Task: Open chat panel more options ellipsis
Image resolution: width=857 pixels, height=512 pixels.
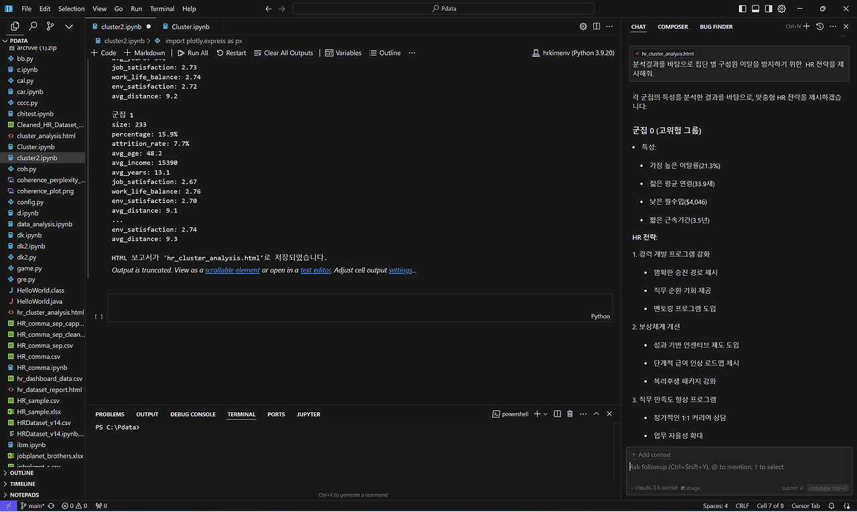Action: pyautogui.click(x=832, y=27)
